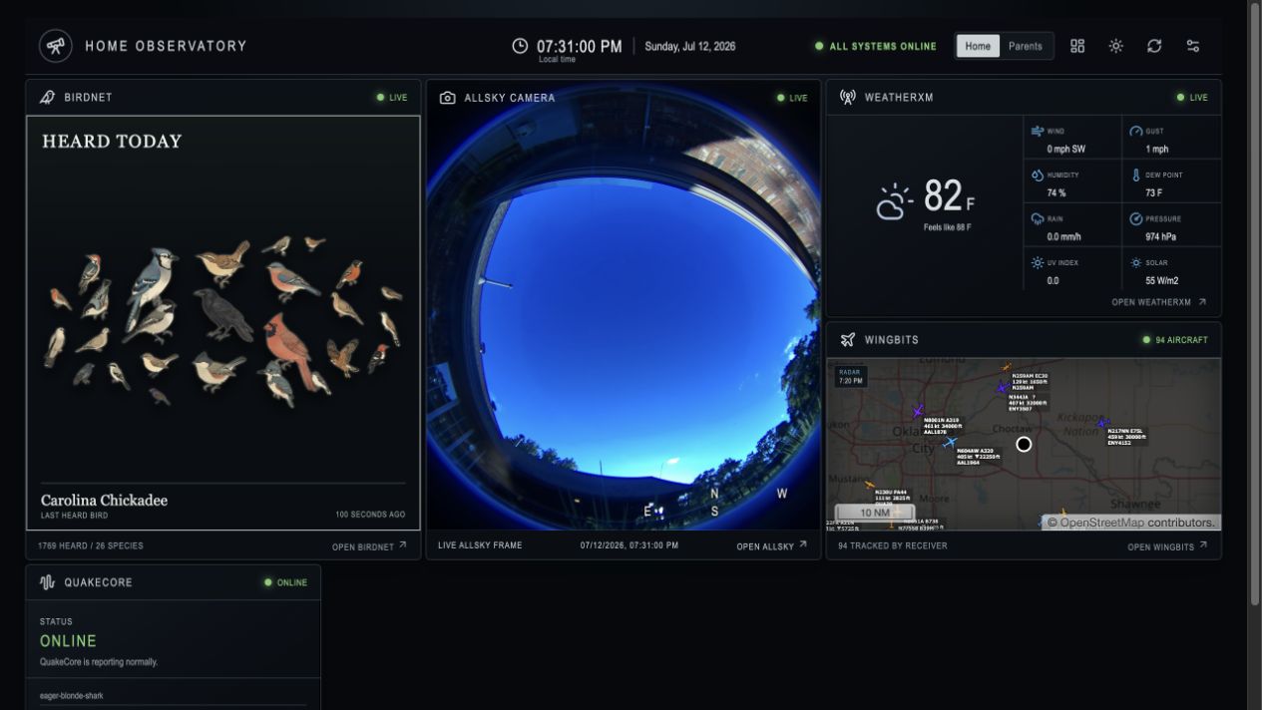Open the dashboard grid layout icon
This screenshot has height=710, width=1262.
coord(1077,46)
